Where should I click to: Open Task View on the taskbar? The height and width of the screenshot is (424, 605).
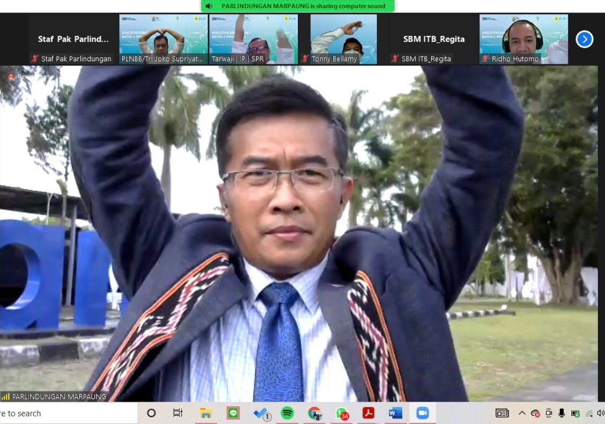click(x=177, y=413)
